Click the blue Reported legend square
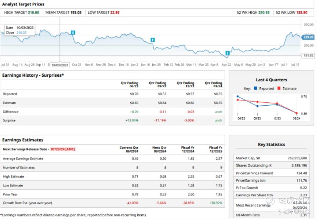The image size is (316, 219). click(x=255, y=88)
